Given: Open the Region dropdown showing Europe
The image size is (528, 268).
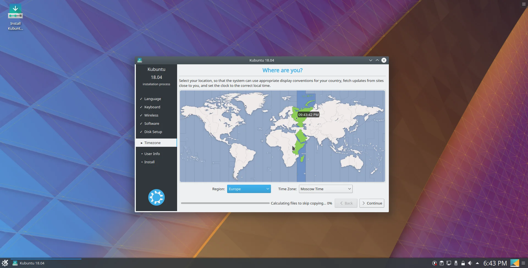Looking at the screenshot, I should [249, 189].
